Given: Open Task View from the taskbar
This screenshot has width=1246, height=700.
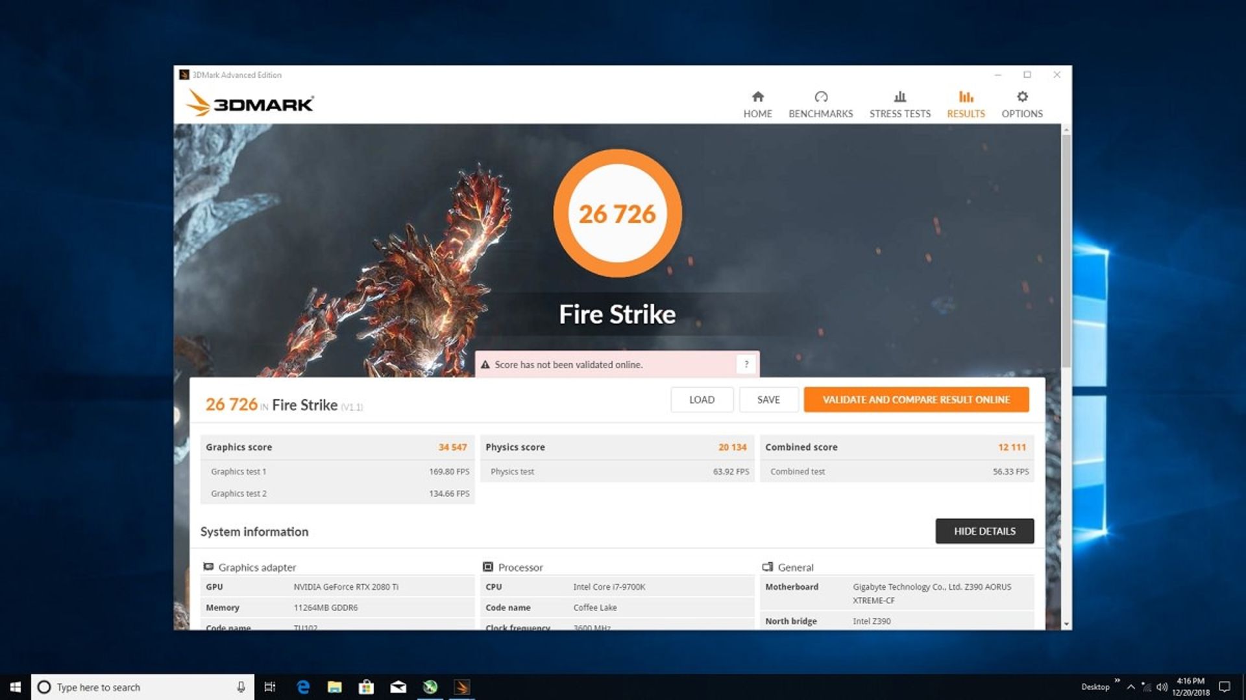Looking at the screenshot, I should (x=270, y=687).
